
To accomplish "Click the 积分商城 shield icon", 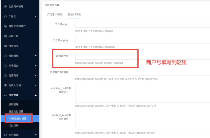I will (5, 135).
